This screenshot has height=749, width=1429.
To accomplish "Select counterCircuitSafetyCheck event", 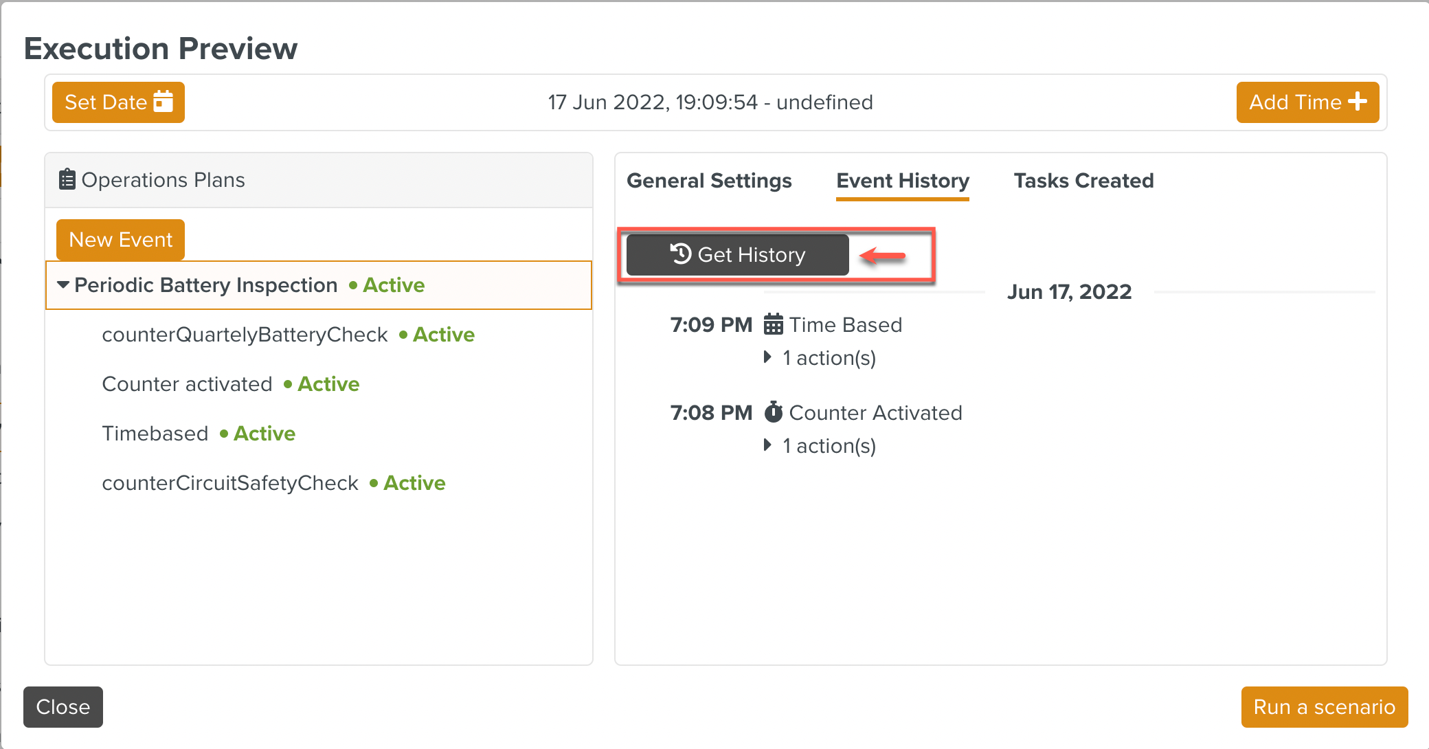I will point(230,483).
